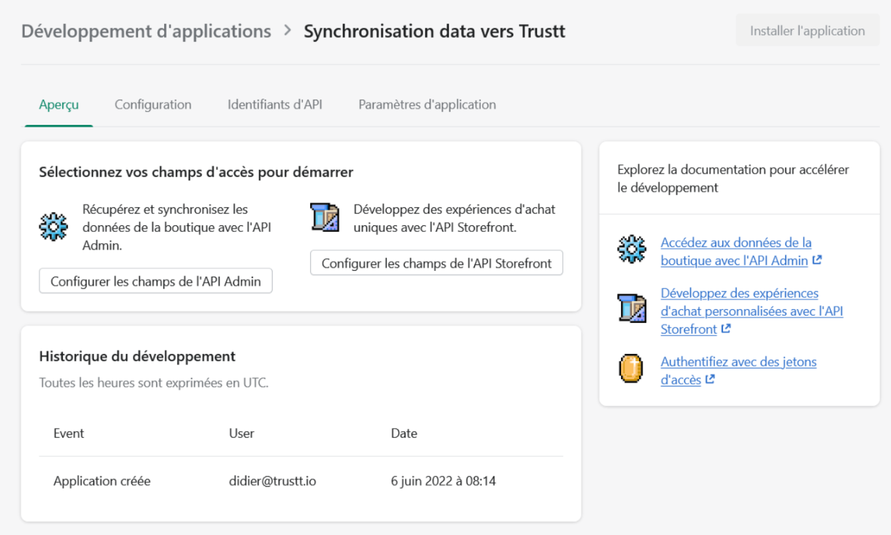
Task: Click the Storefront icon beside purchase experiences text
Action: [325, 218]
